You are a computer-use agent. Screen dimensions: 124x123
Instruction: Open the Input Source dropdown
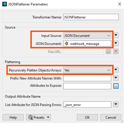(87, 36)
